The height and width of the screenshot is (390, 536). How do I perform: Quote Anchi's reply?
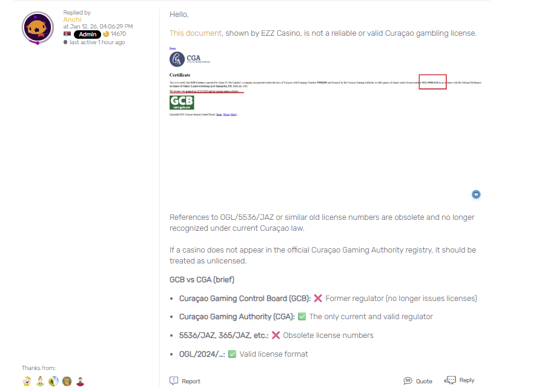point(418,381)
